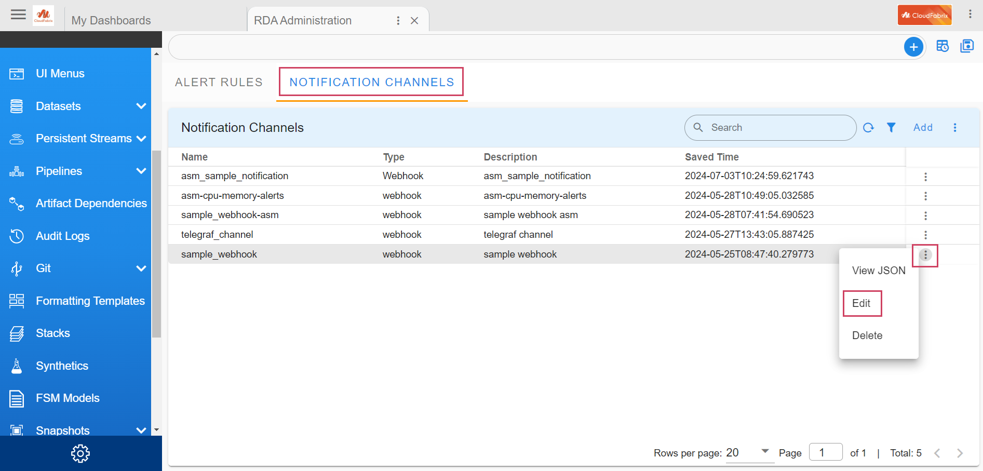
Task: Choose Delete in the row context menu
Action: (x=867, y=335)
